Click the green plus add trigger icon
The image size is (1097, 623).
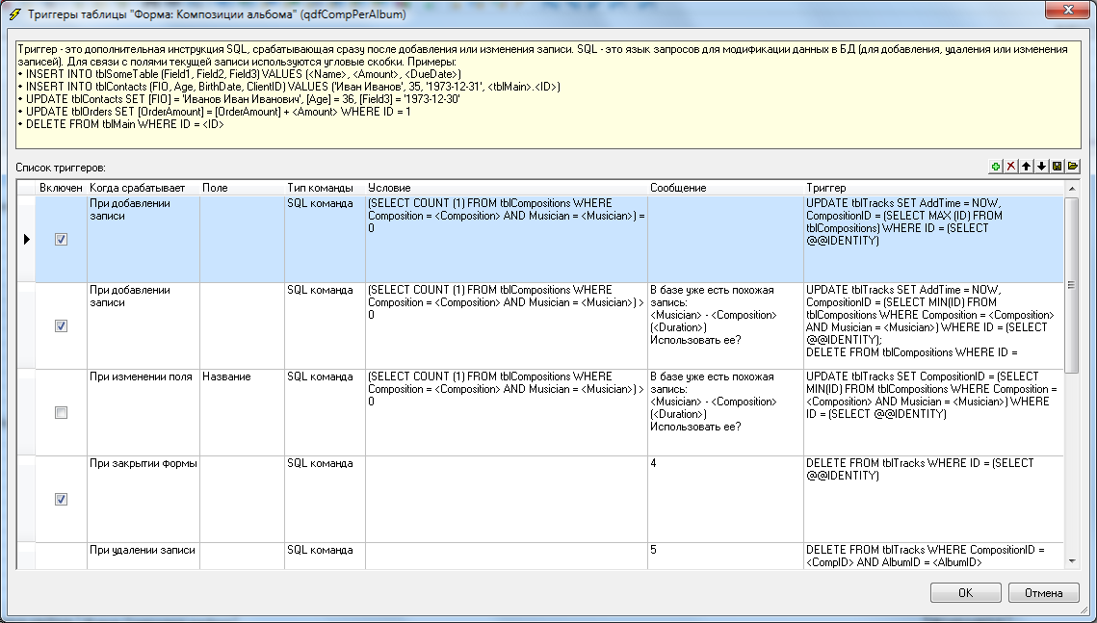995,167
